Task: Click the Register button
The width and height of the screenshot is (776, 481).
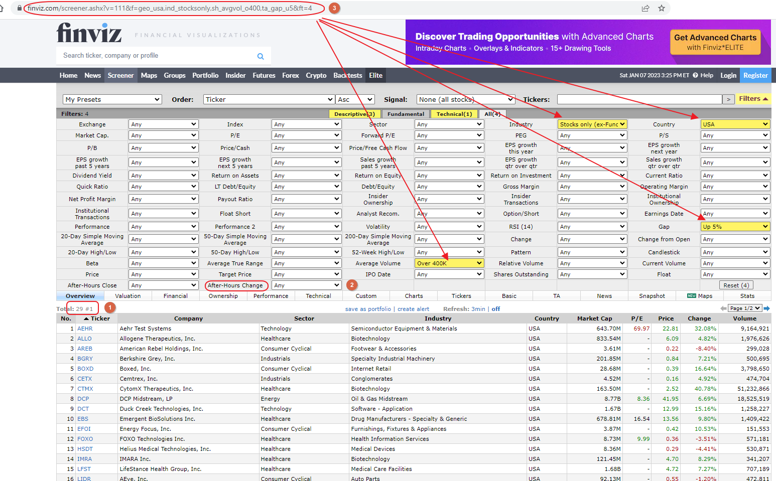Action: 755,75
